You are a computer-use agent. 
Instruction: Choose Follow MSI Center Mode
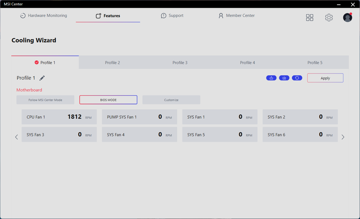[x=45, y=100]
